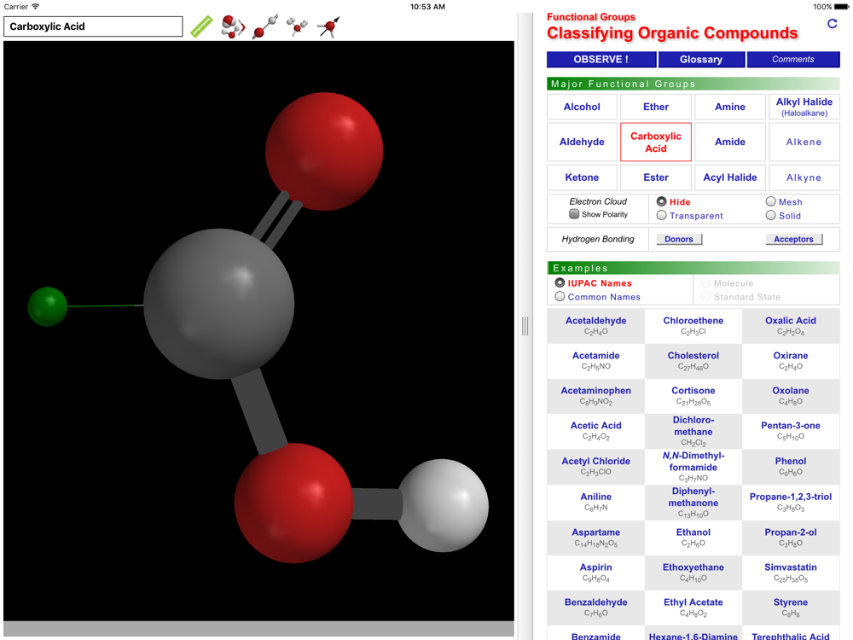
Task: Choose the Transparent electron cloud option
Action: pos(662,216)
